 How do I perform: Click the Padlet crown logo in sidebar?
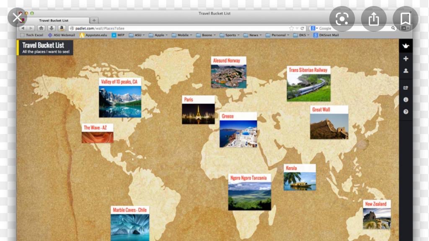click(406, 46)
